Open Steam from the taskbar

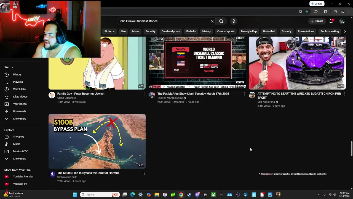[x=189, y=195]
